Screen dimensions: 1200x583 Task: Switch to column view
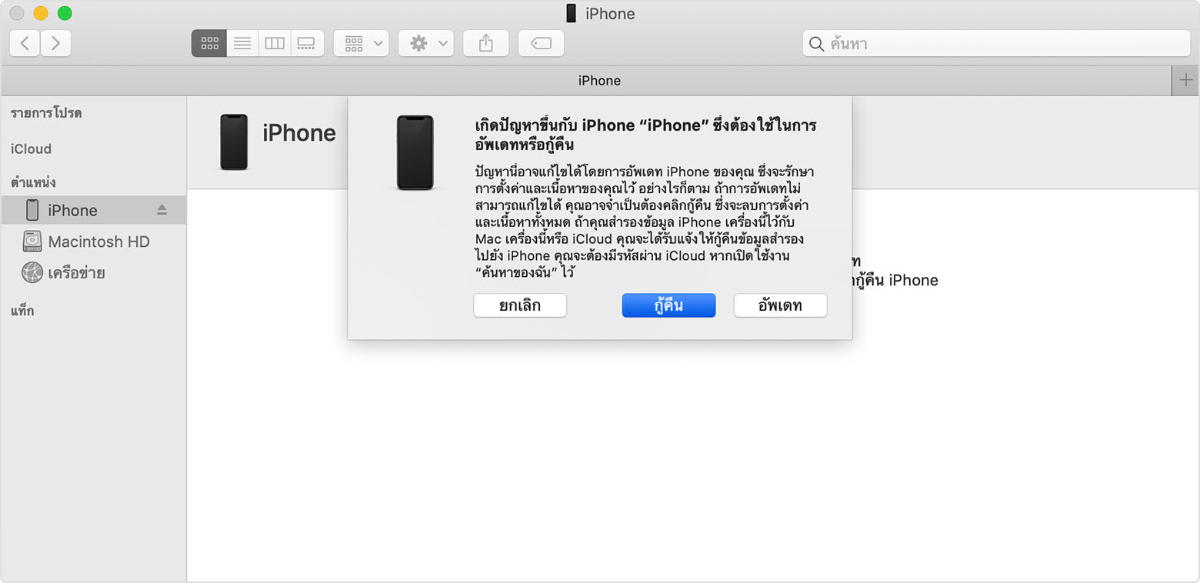tap(275, 44)
